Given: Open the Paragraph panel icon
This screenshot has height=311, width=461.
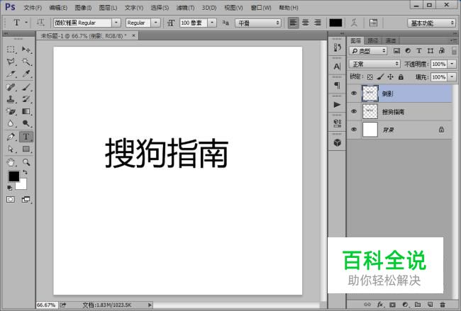Looking at the screenshot, I should pyautogui.click(x=337, y=86).
